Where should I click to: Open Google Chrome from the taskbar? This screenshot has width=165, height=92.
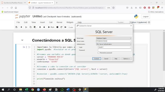[32, 90]
